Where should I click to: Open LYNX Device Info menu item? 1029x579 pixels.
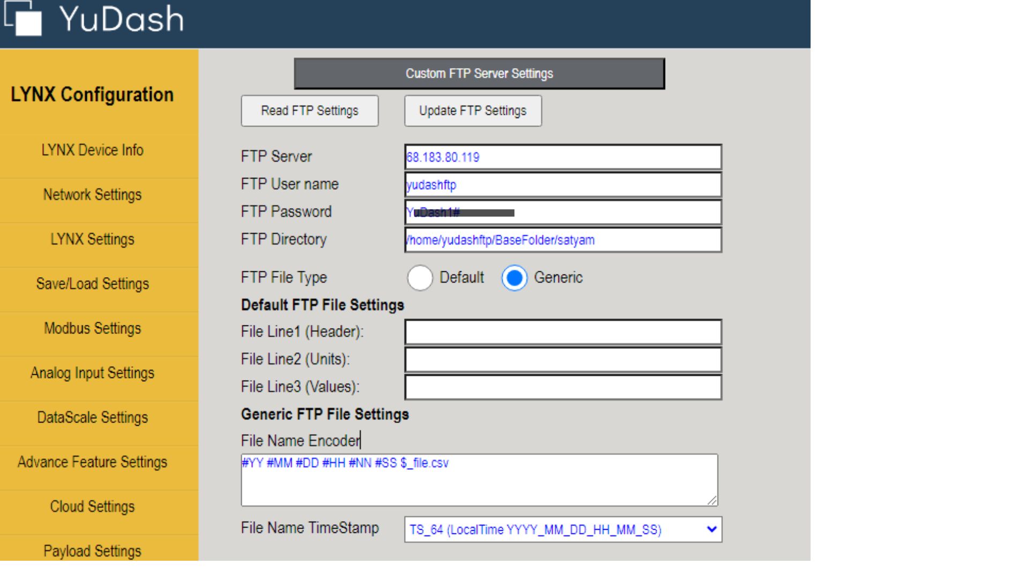[x=92, y=150]
